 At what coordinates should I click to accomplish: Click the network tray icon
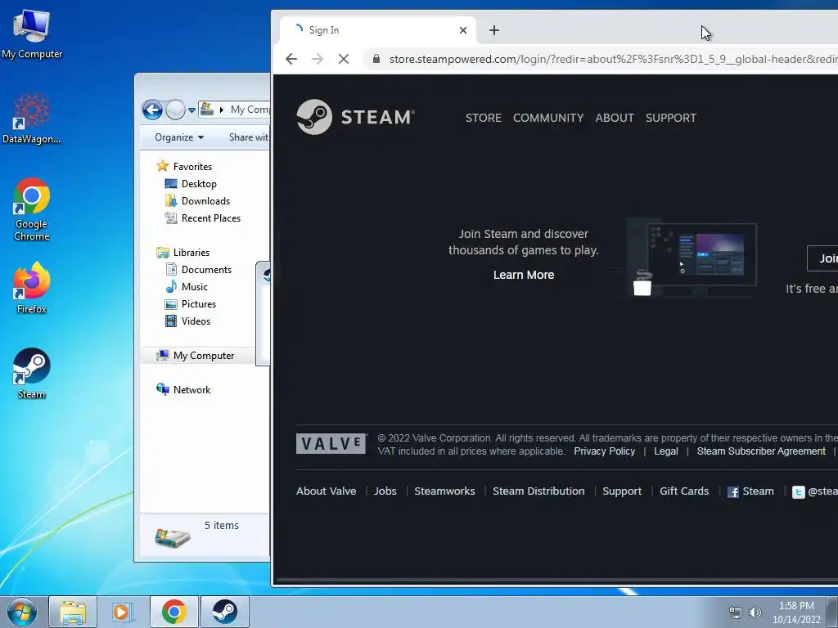point(736,613)
